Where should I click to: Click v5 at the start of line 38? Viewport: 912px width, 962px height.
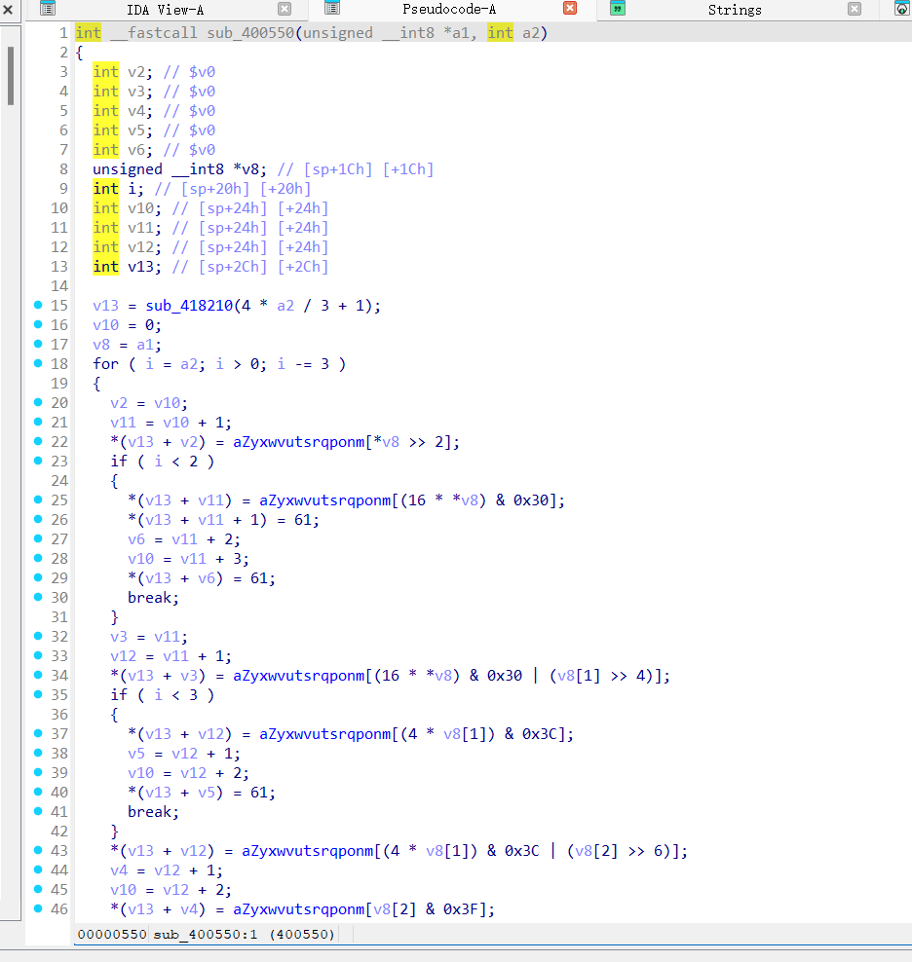pos(136,754)
